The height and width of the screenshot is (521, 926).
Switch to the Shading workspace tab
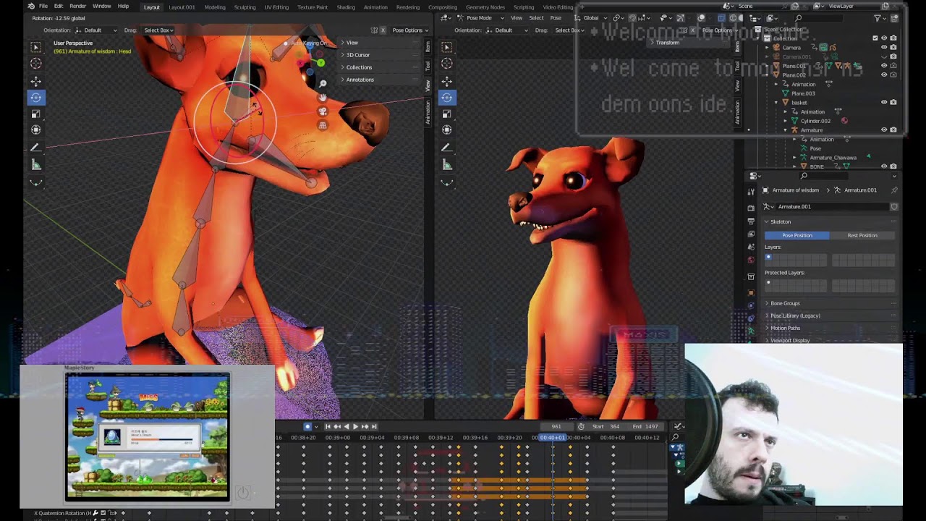[346, 7]
